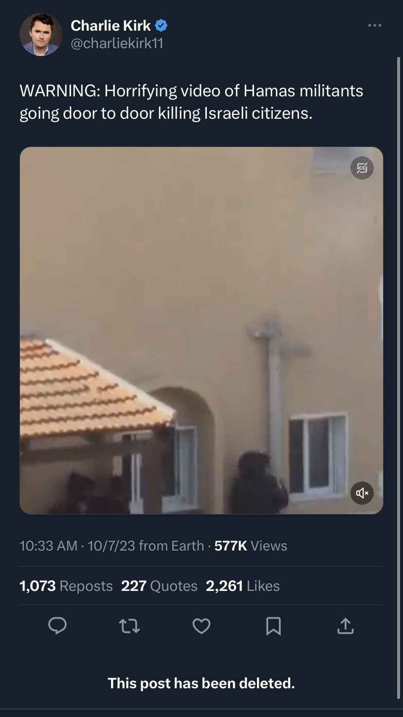
Task: Unmute the video sound
Action: point(362,493)
